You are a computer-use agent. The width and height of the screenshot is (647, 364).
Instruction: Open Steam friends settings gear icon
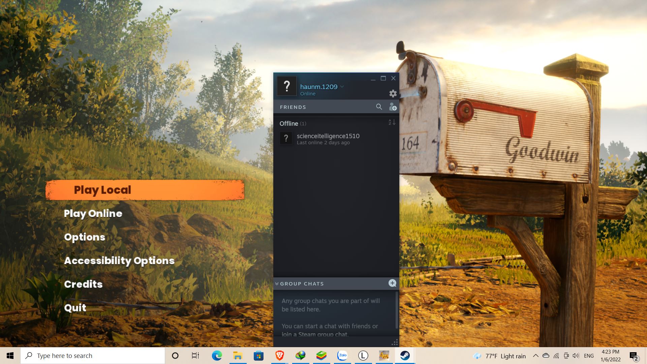click(x=392, y=93)
